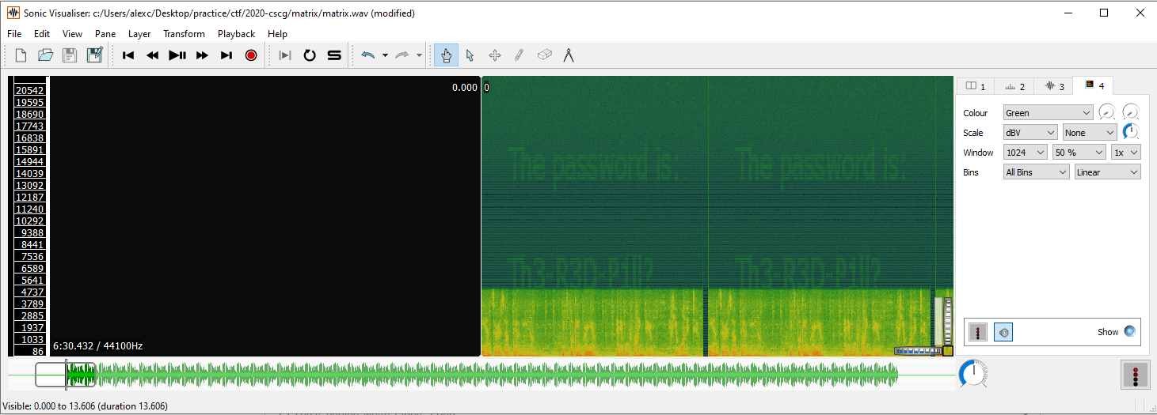Select the Draw pencil tool

coord(519,55)
